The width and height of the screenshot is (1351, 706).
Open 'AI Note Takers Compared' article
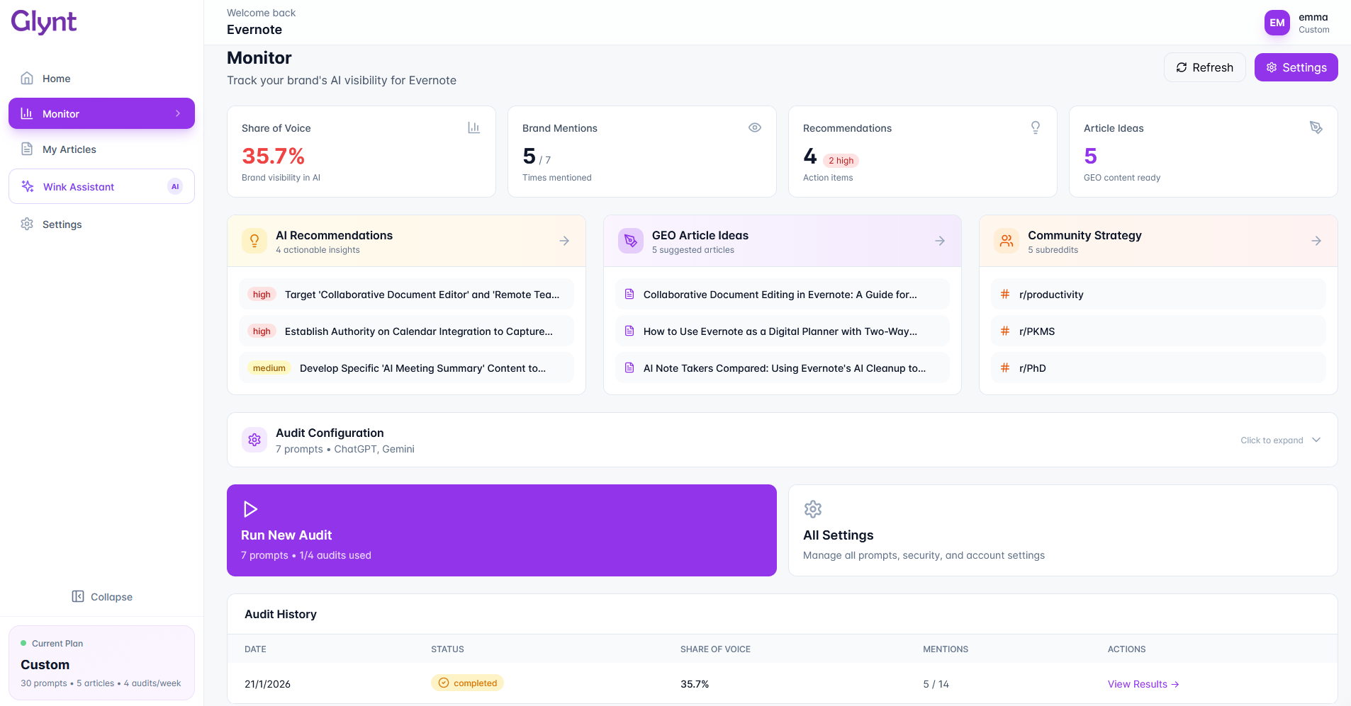(783, 368)
